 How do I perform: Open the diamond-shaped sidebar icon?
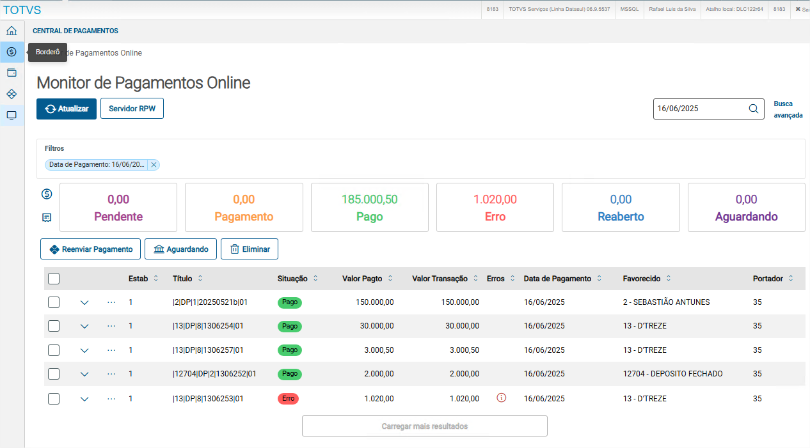[x=12, y=94]
